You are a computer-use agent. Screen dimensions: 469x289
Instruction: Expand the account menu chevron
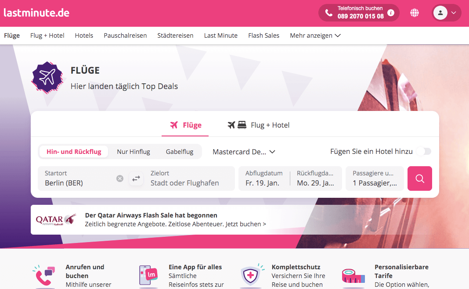tap(454, 13)
